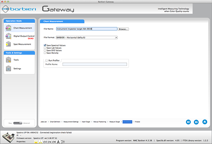Check the Run Profiler box

coord(46,60)
